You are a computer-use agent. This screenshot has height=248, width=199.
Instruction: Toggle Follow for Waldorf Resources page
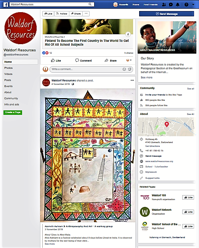[x=62, y=14]
